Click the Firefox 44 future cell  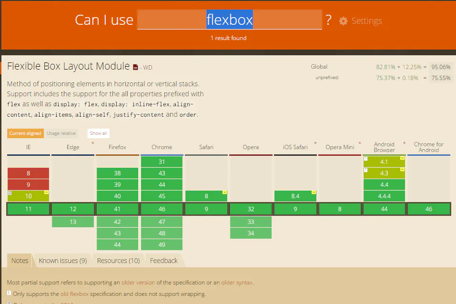pyautogui.click(x=117, y=244)
